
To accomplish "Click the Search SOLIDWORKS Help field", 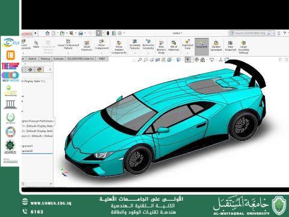I will click(252, 33).
